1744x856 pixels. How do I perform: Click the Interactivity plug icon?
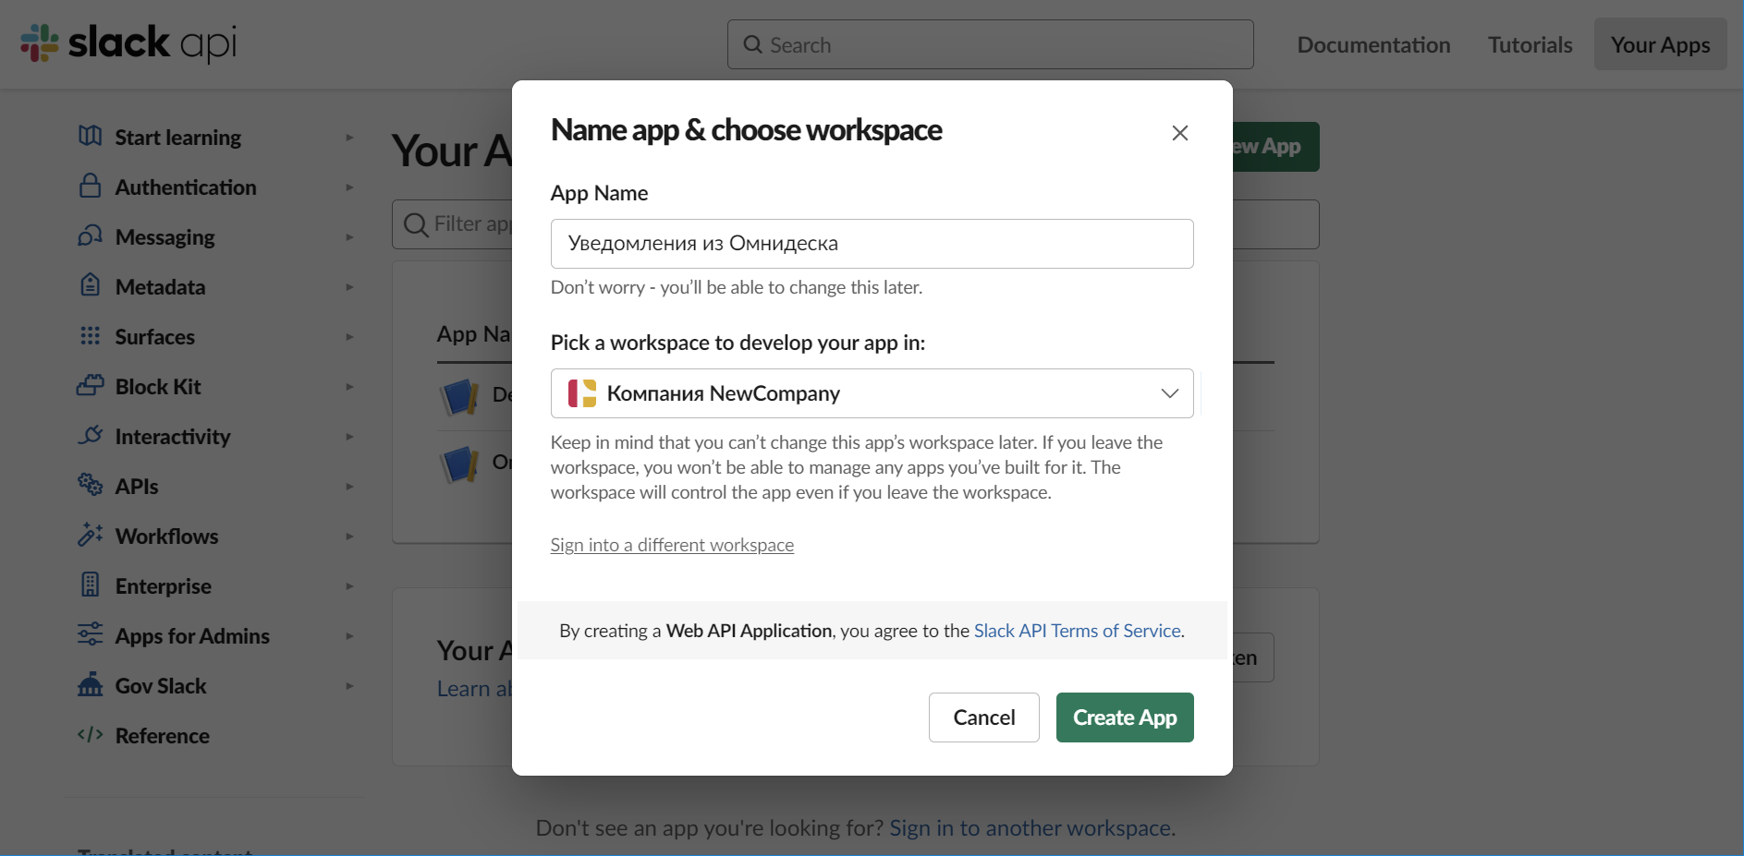tap(90, 436)
